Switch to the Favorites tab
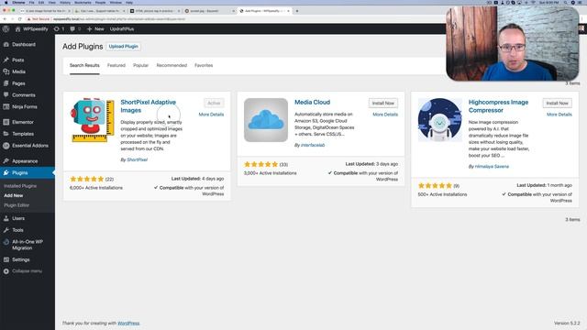This screenshot has width=587, height=330. click(204, 65)
